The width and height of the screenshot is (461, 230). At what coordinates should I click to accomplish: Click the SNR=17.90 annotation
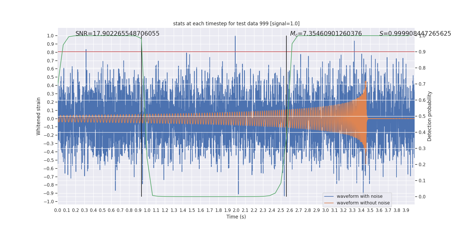117,34
